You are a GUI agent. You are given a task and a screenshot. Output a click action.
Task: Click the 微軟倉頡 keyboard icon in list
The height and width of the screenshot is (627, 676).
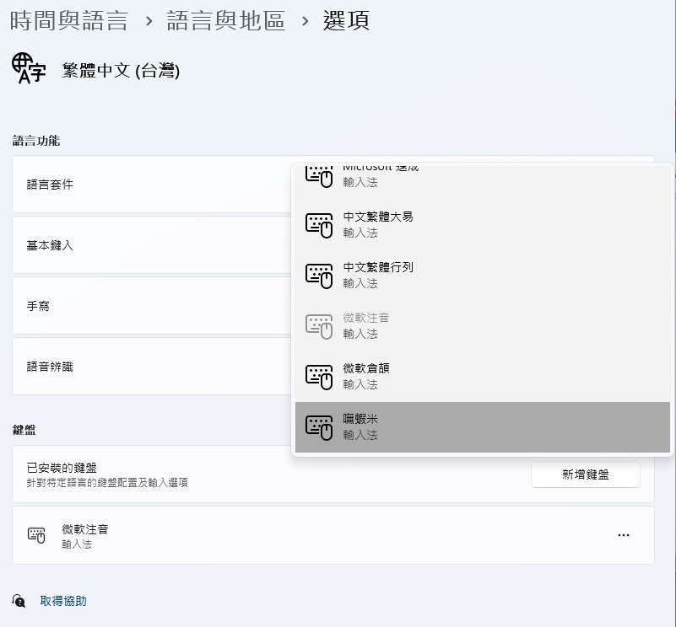coord(319,376)
